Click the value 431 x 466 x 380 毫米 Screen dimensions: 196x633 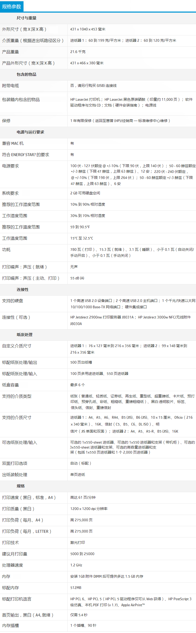coord(87,63)
